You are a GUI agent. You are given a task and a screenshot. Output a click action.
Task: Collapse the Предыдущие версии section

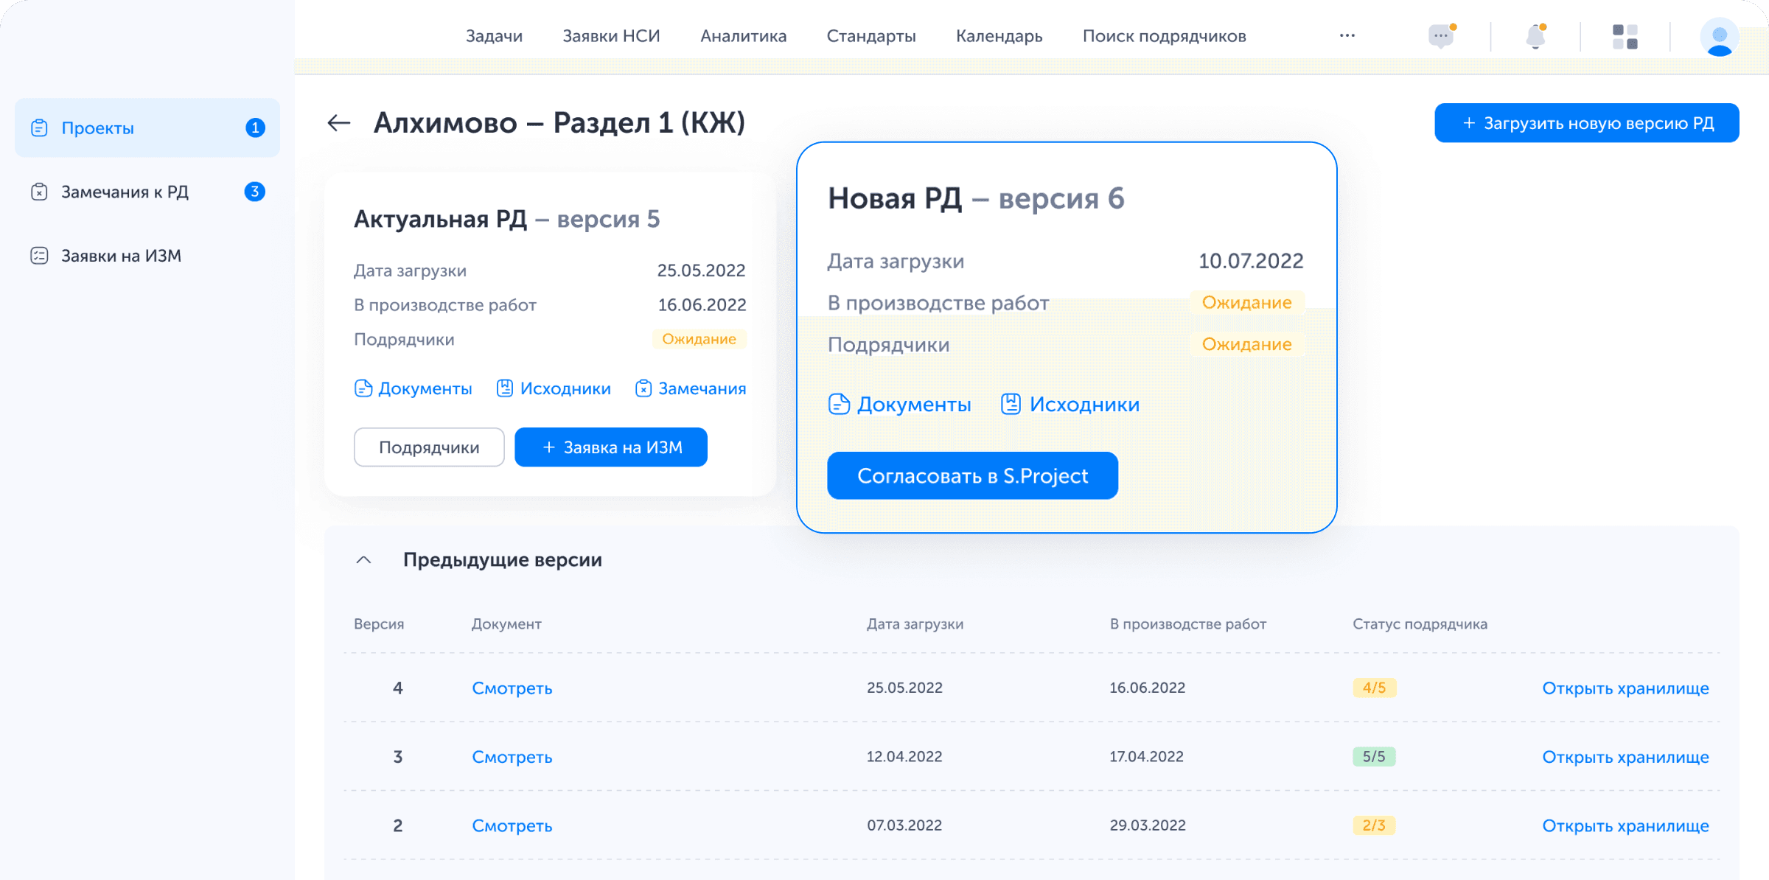(x=363, y=560)
